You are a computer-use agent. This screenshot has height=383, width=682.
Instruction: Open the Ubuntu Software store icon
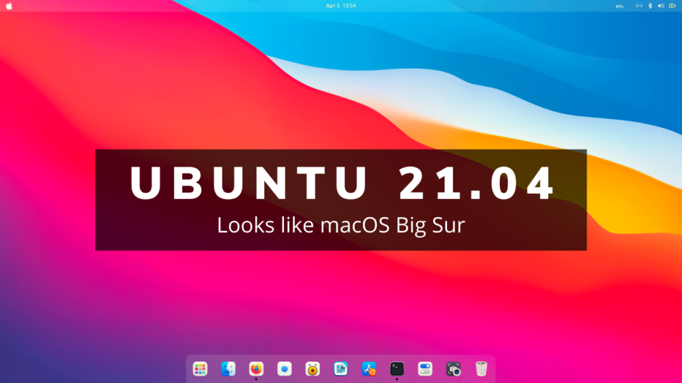(x=369, y=369)
